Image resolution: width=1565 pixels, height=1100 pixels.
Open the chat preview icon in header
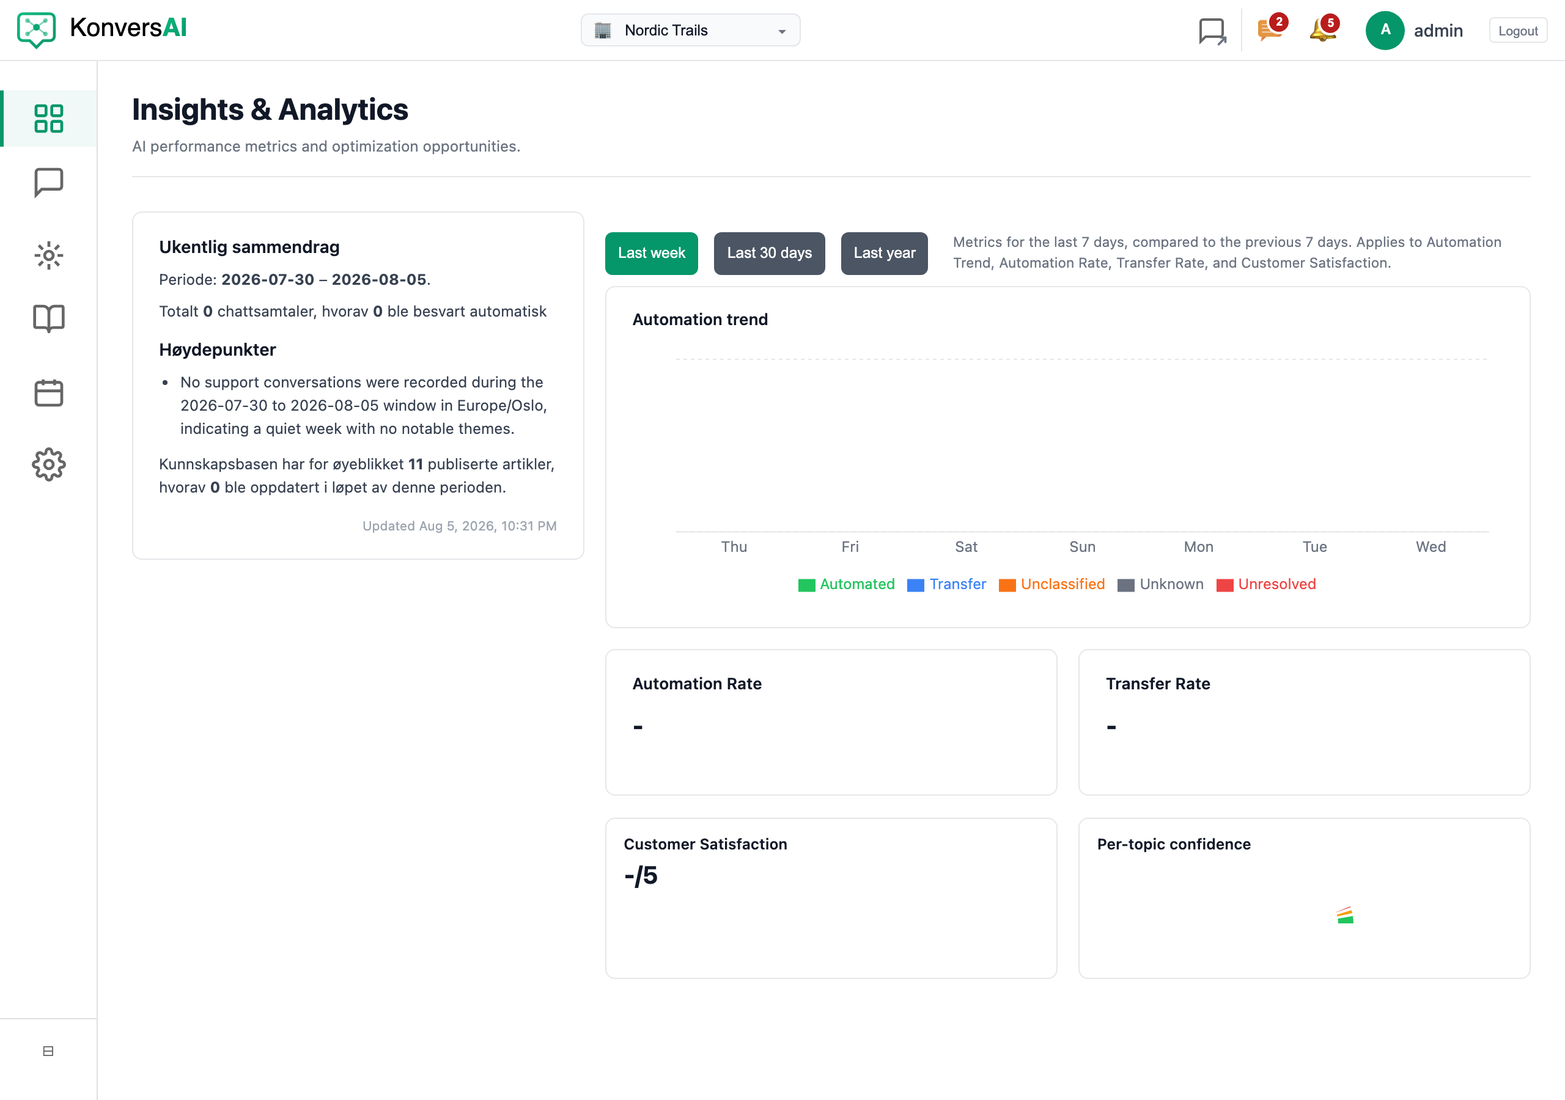point(1213,31)
